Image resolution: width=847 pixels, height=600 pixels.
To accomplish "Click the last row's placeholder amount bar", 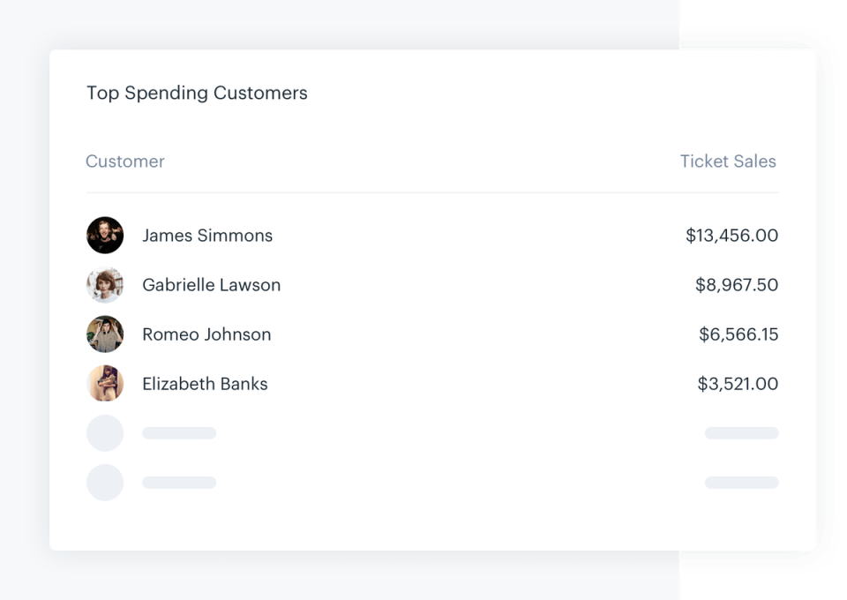I will 741,483.
